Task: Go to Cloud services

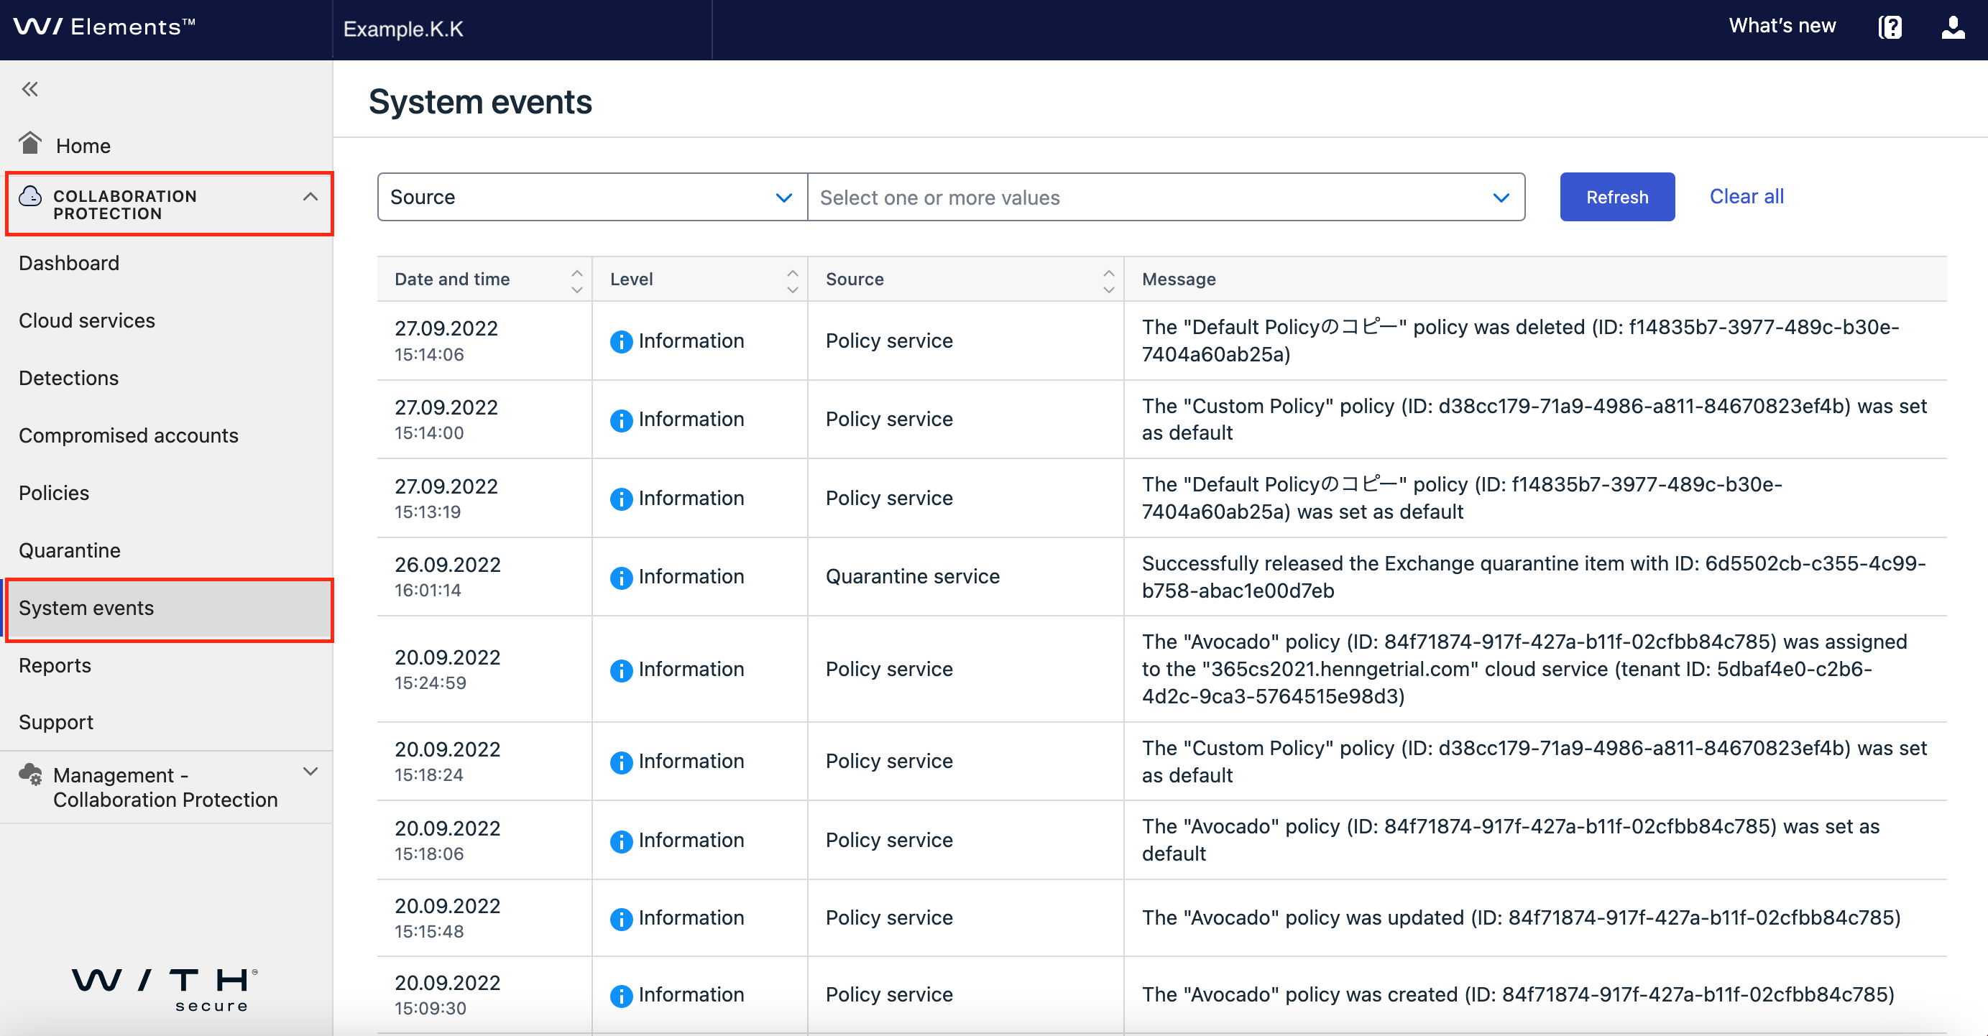Action: pos(86,320)
